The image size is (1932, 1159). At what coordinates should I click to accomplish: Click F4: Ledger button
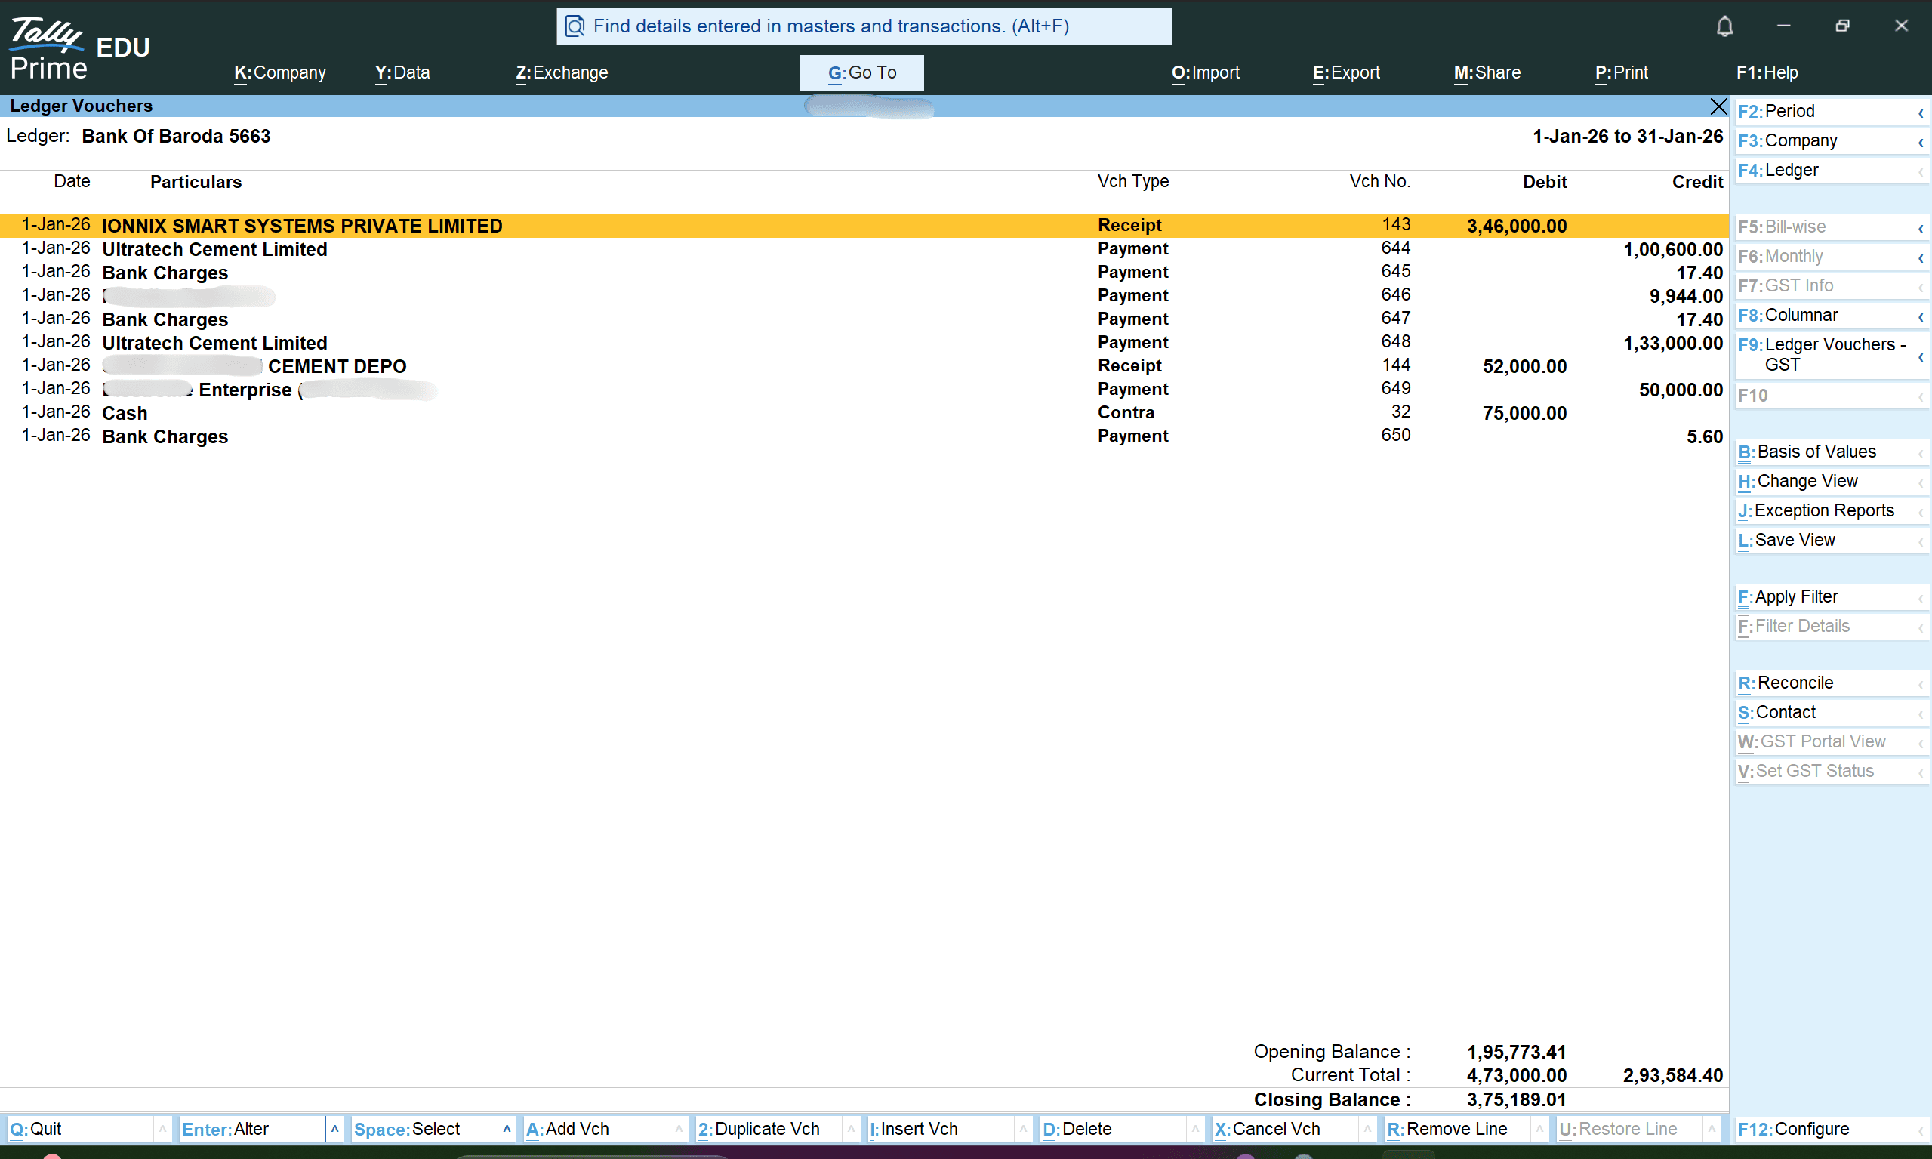[1823, 170]
